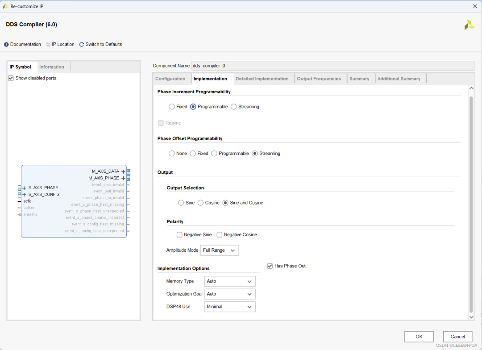Image resolution: width=482 pixels, height=350 pixels.
Task: Select Streaming phase increment option
Action: click(233, 107)
